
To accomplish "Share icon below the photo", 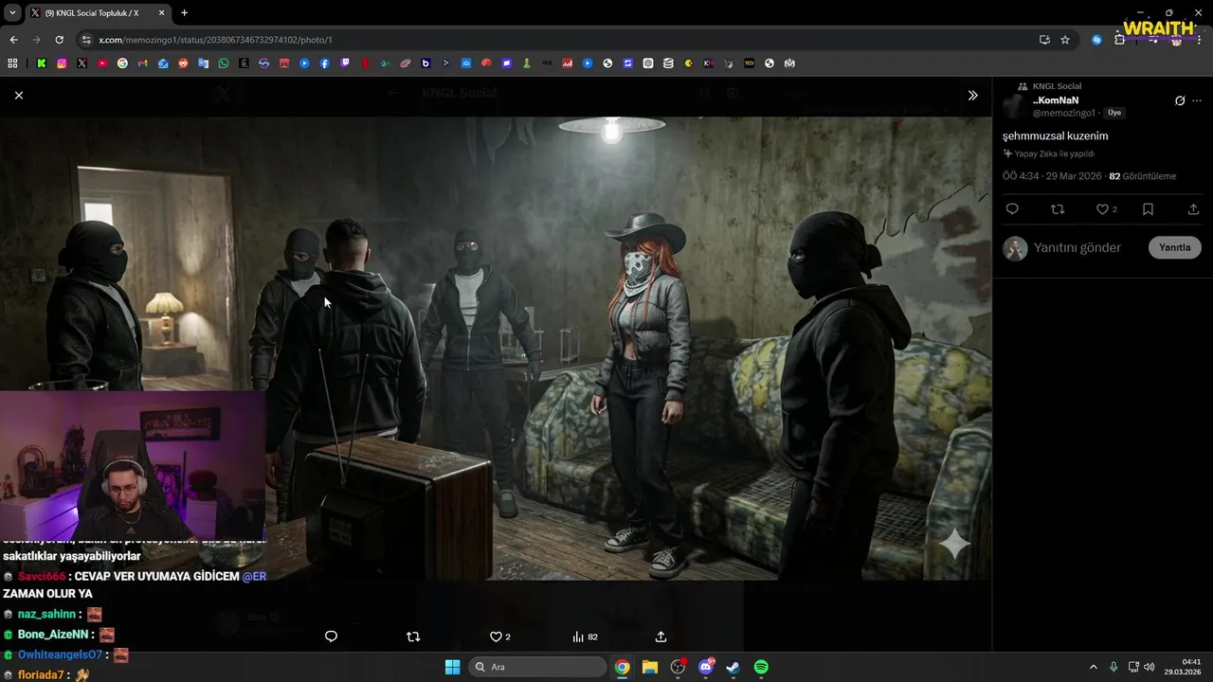I will point(661,637).
